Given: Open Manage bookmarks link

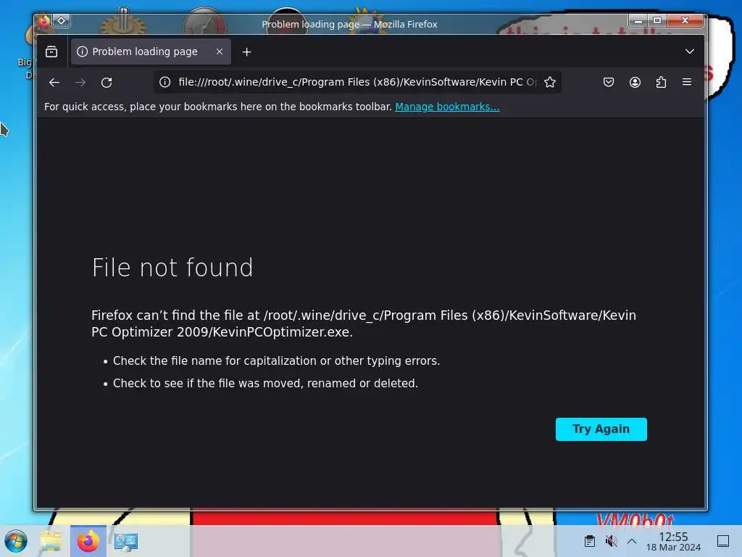Looking at the screenshot, I should pos(447,107).
